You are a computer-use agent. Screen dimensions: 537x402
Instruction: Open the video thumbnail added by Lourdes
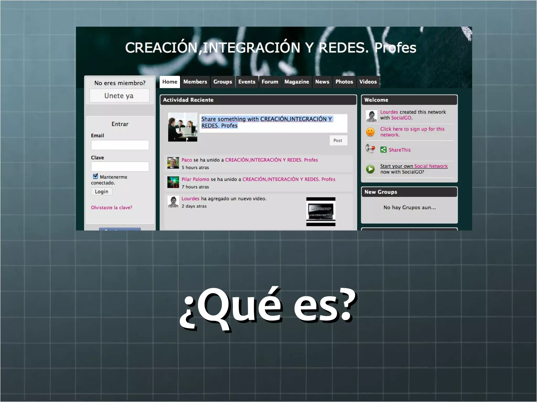tap(321, 211)
